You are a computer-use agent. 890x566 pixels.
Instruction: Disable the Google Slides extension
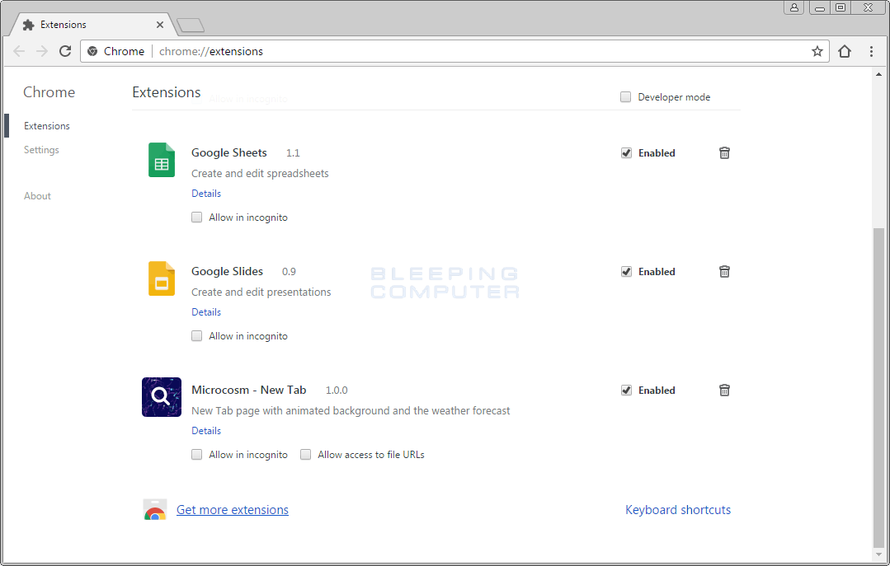[x=626, y=271]
